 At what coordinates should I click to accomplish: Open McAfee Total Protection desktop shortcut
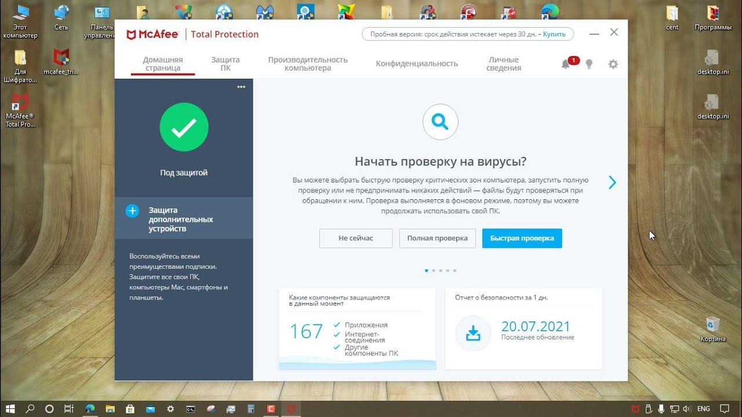click(x=20, y=110)
